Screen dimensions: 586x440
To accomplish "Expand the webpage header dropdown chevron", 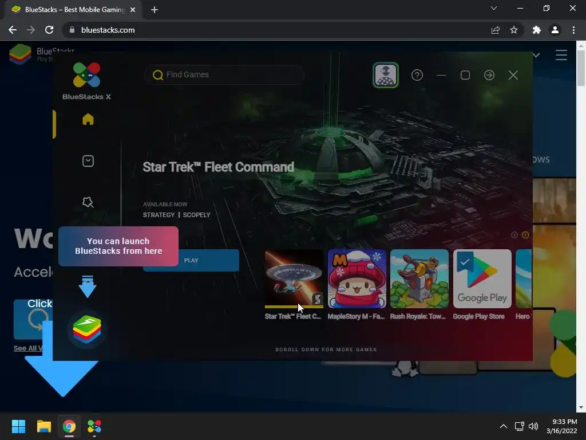I will (x=536, y=56).
